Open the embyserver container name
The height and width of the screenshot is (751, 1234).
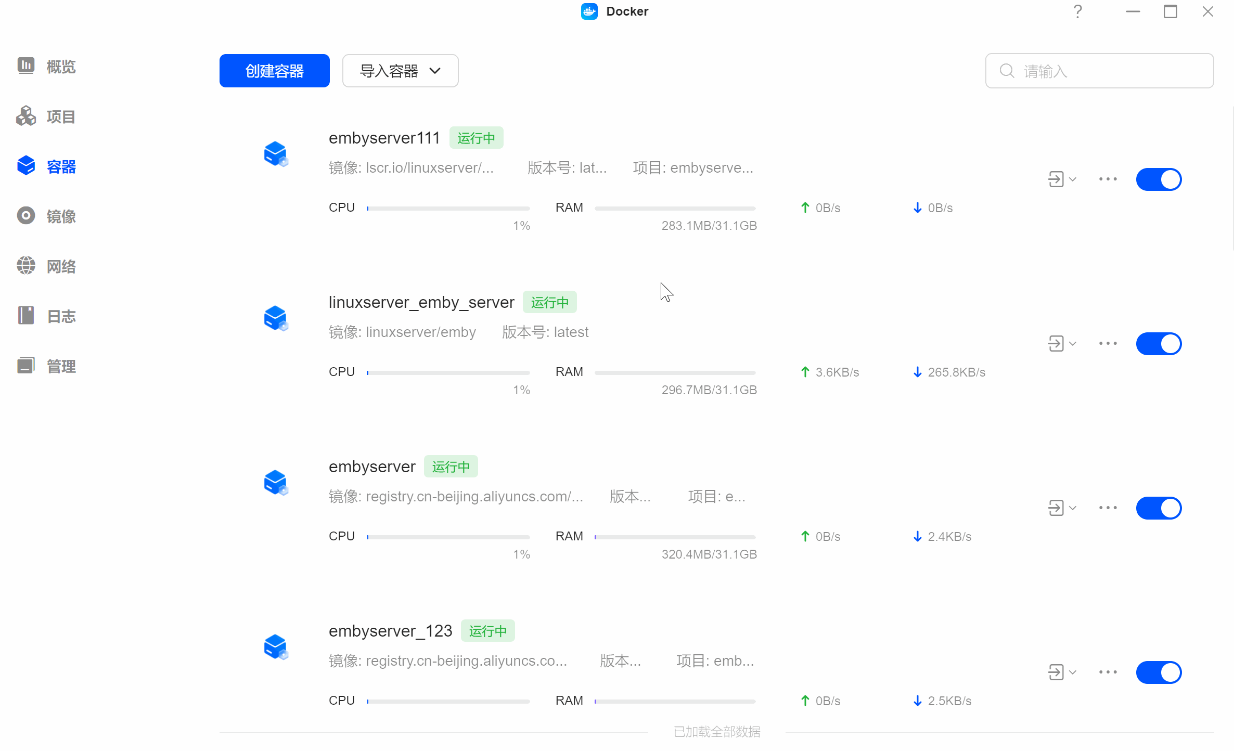(x=372, y=467)
